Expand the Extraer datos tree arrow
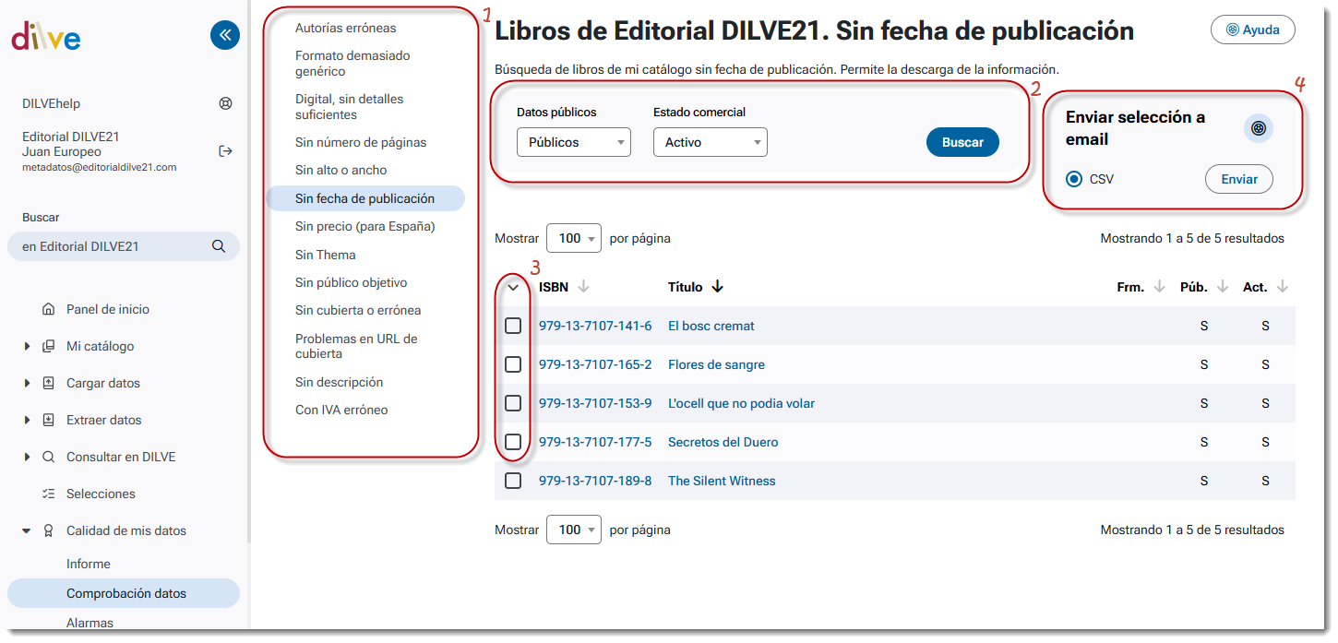The width and height of the screenshot is (1338, 643). click(x=26, y=420)
